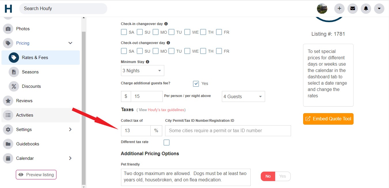Select the Seasons icon in sidebar
This screenshot has height=188, width=389.
pyautogui.click(x=14, y=72)
